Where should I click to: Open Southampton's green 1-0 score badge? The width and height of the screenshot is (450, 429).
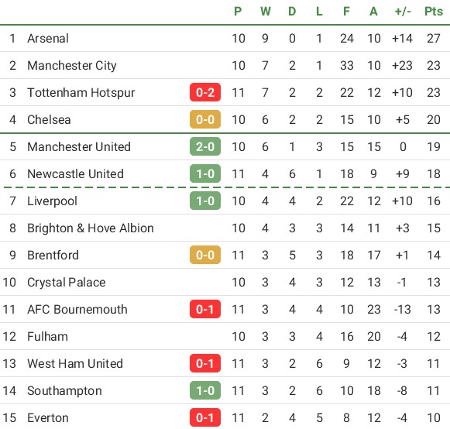pyautogui.click(x=205, y=390)
